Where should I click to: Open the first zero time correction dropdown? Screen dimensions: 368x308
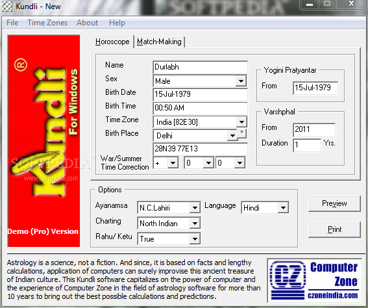[x=208, y=163]
